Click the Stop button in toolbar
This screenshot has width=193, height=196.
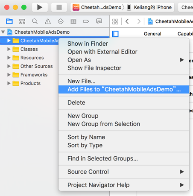click(59, 7)
